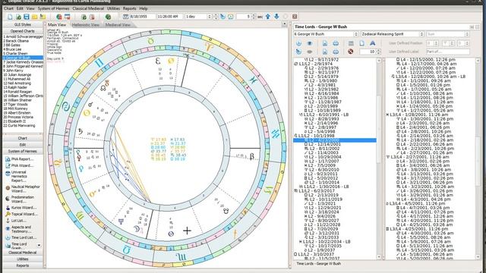This screenshot has height=273, width=486.
Task: Click the Classical Medieval sidebar section
Action: [x=23, y=253]
